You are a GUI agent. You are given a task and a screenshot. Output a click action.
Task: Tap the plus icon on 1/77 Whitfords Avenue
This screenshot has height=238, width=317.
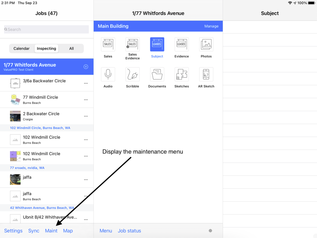point(86,67)
